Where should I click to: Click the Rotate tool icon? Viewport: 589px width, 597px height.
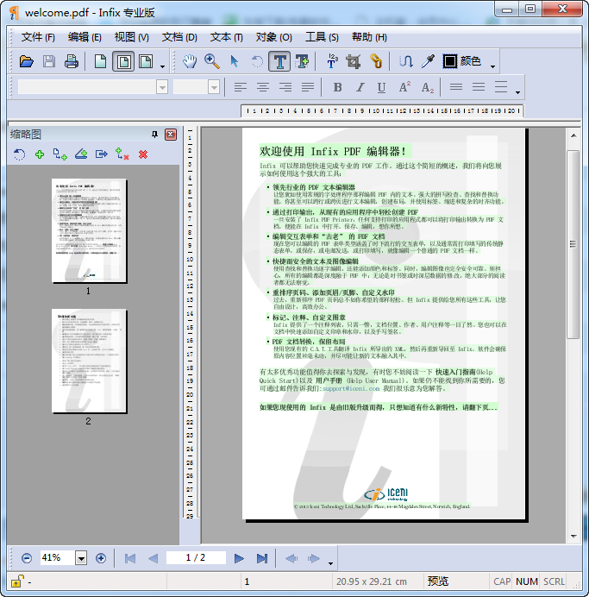coord(257,61)
